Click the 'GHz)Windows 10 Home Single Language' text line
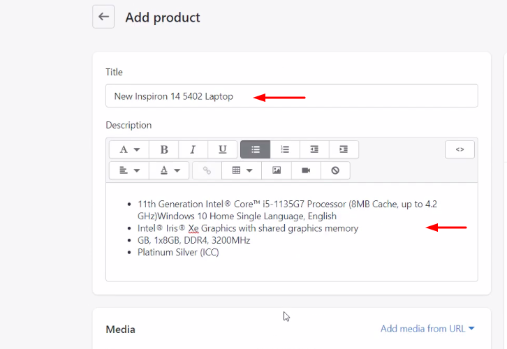 (237, 216)
